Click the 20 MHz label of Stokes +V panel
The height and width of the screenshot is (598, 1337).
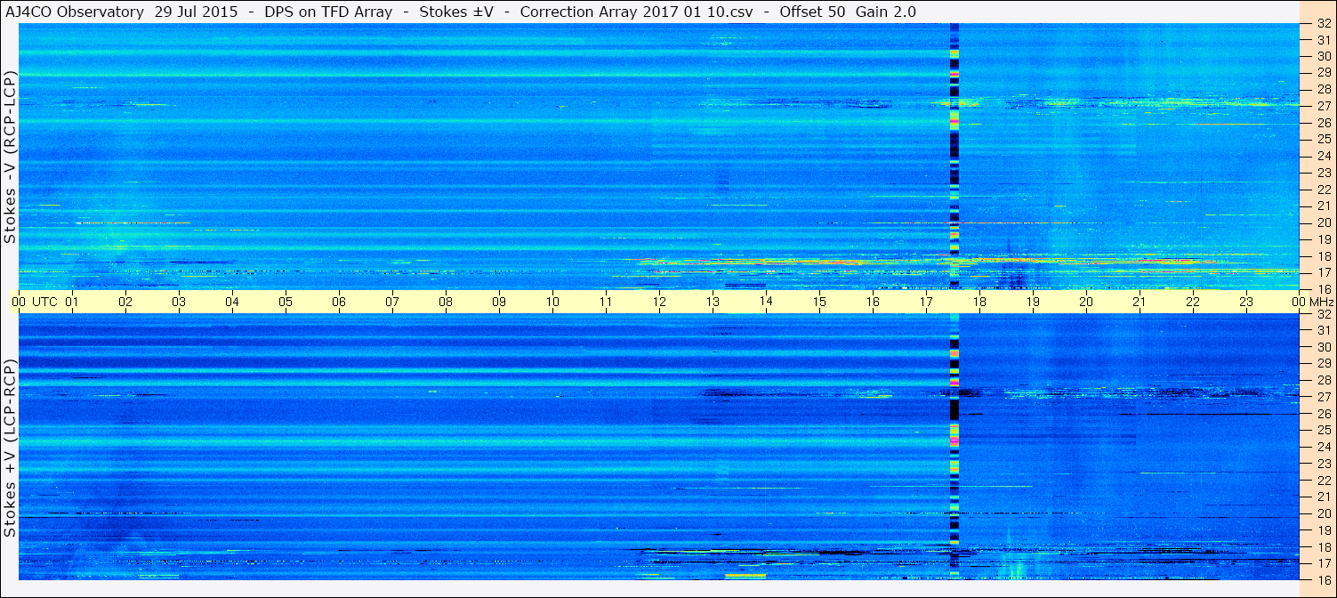tap(1324, 513)
